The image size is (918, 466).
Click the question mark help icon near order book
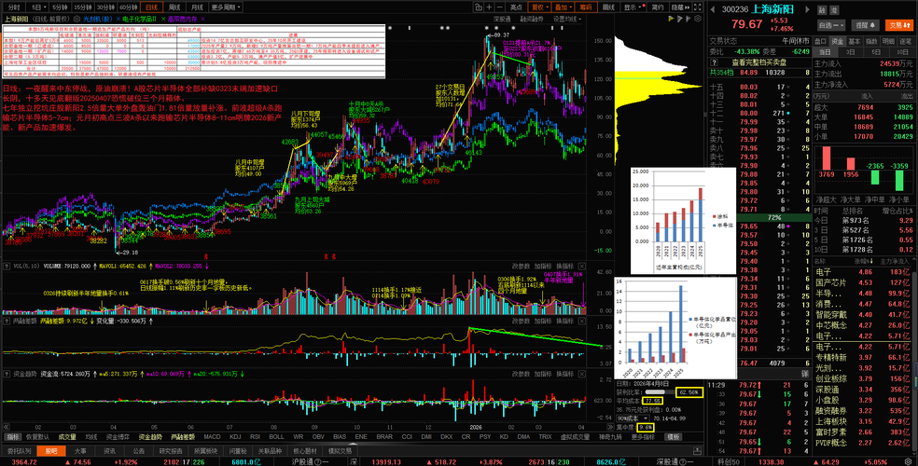pos(714,62)
